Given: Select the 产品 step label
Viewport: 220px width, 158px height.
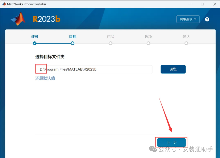Looking at the screenshot, I should pyautogui.click(x=111, y=37).
